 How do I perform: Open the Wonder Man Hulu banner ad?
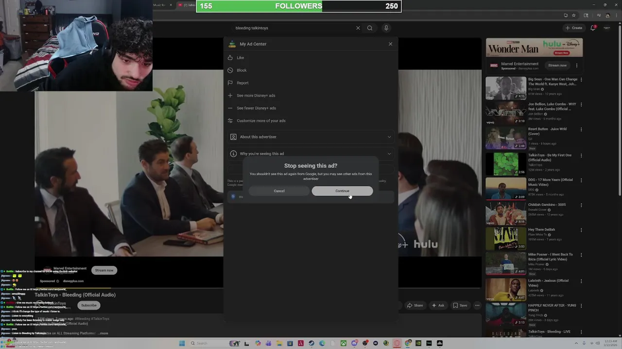click(x=534, y=48)
